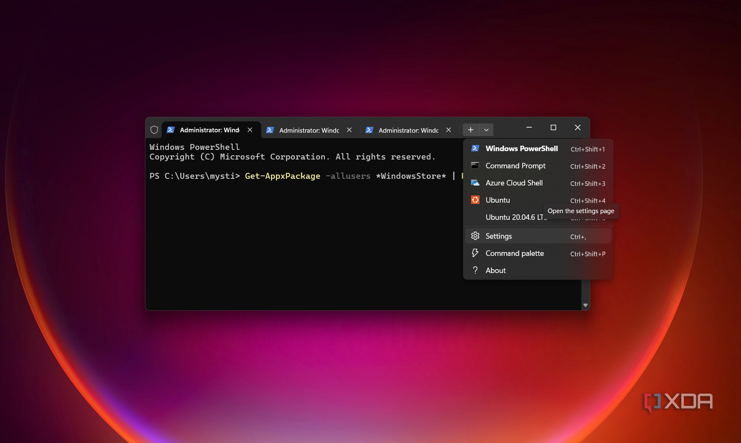Switch to the third Administrator tab

click(410, 130)
